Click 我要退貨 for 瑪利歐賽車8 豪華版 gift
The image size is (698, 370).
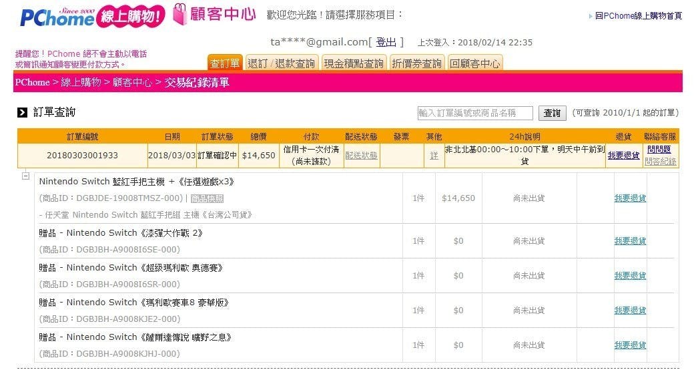(630, 311)
